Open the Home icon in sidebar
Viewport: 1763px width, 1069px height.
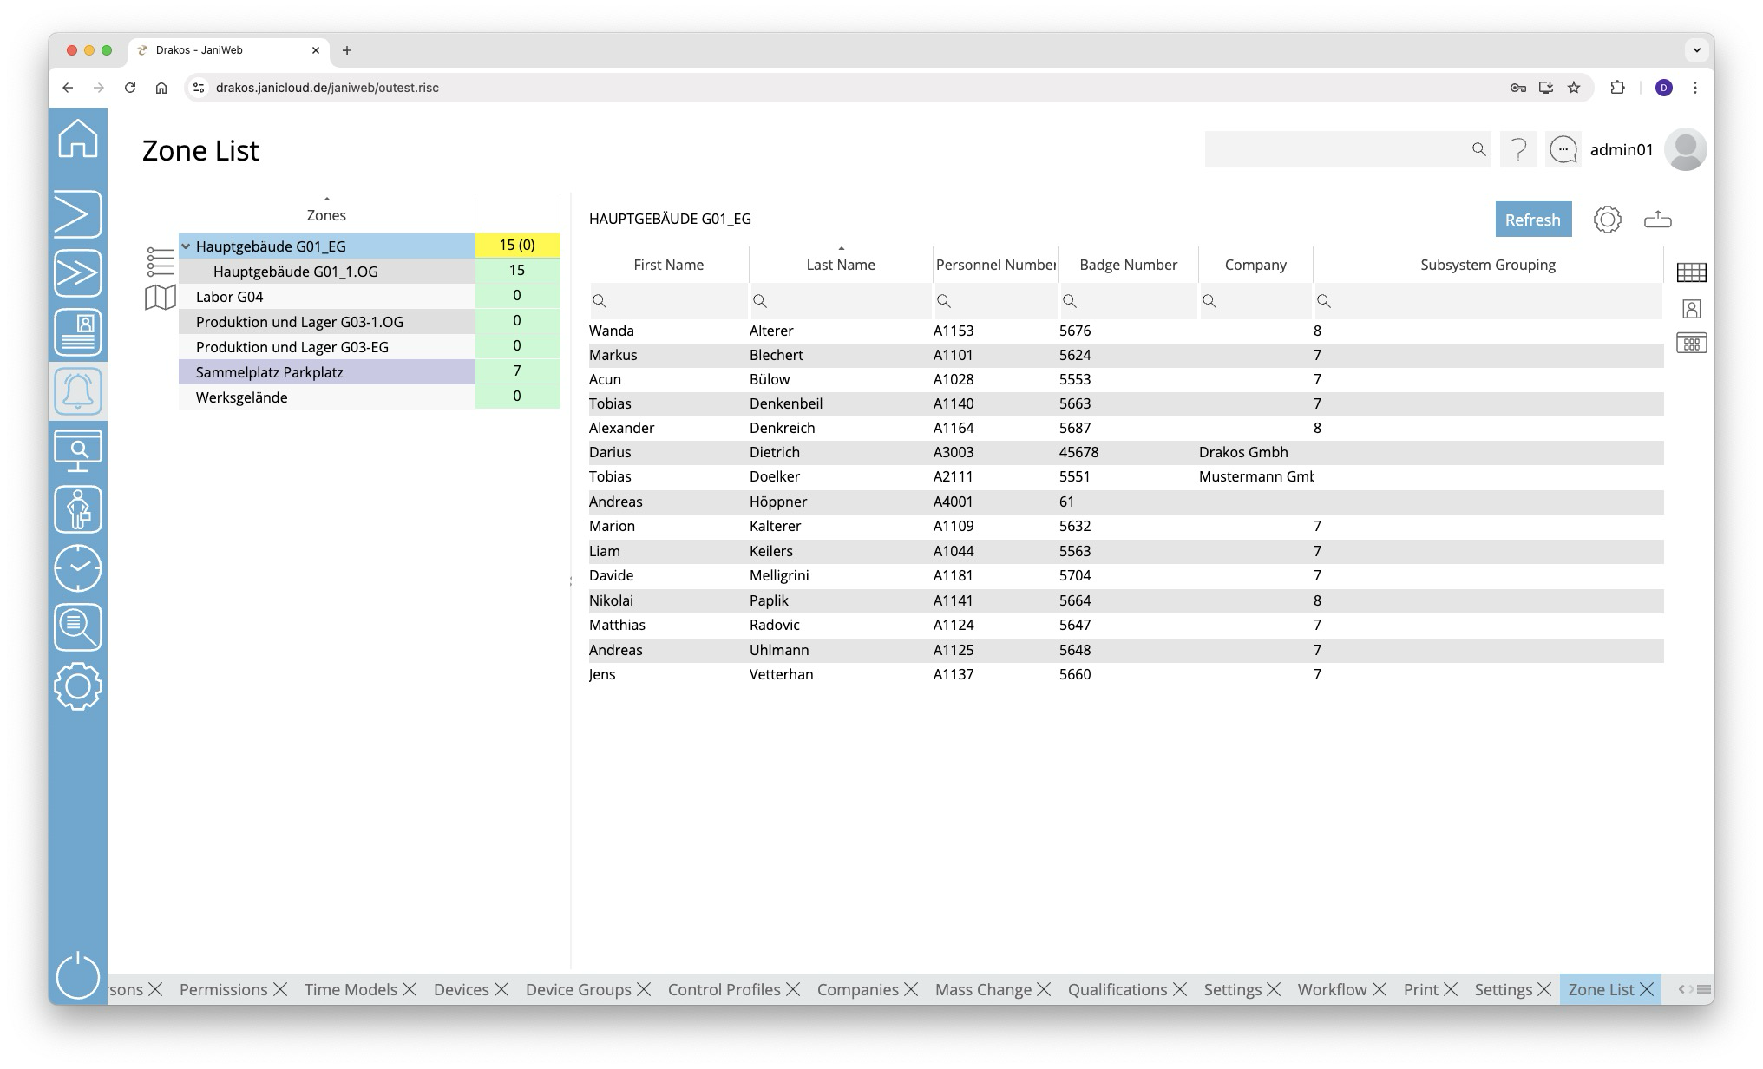[78, 139]
